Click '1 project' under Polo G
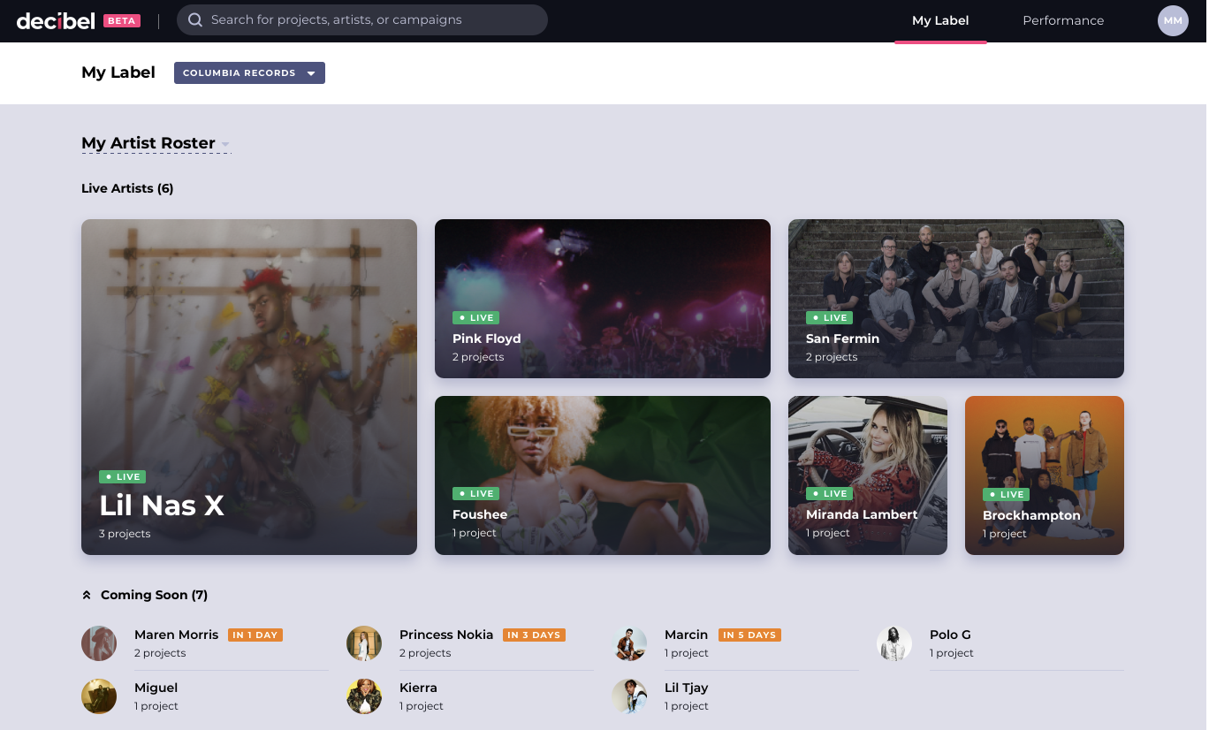Image resolution: width=1209 pixels, height=730 pixels. 952,653
